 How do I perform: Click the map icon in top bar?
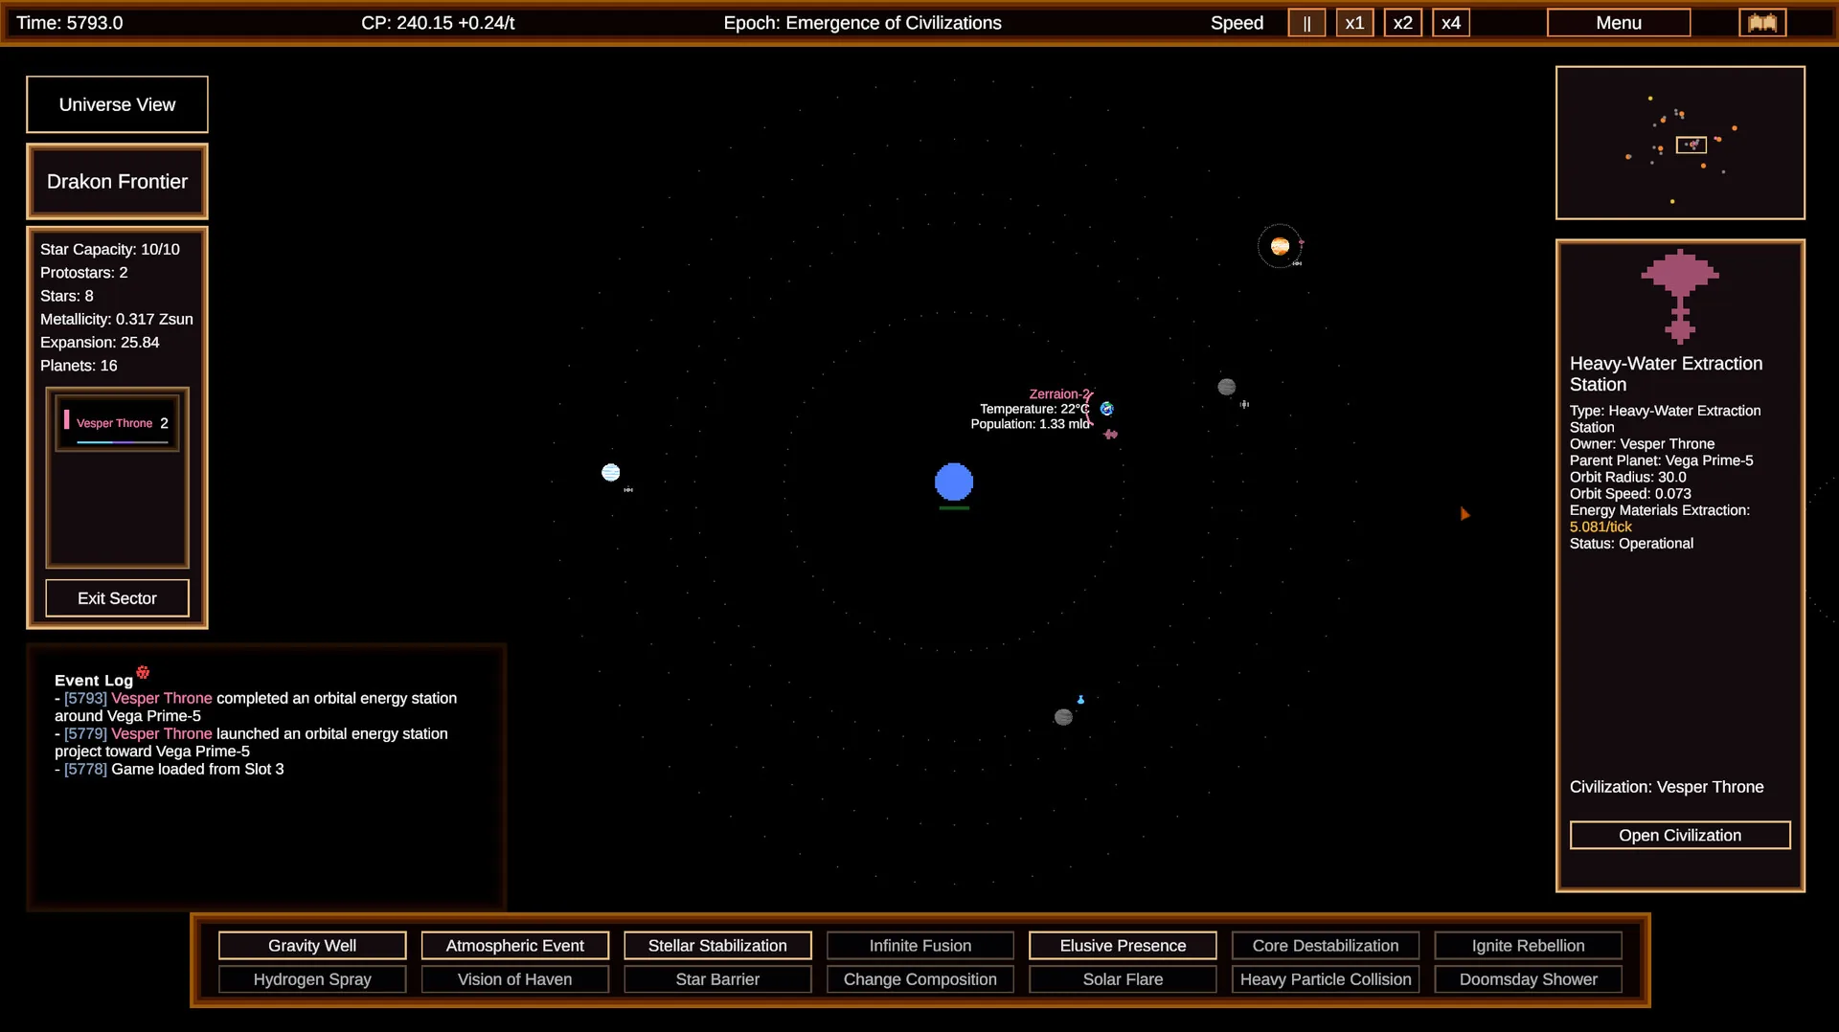pyautogui.click(x=1762, y=23)
